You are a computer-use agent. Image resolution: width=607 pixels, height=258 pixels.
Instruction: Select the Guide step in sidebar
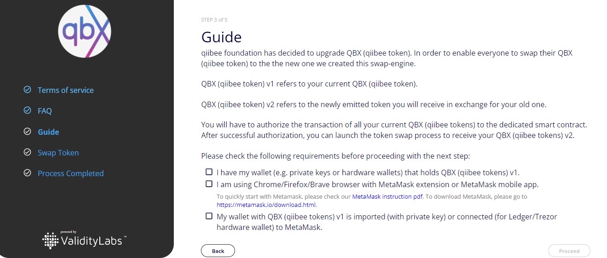click(48, 132)
